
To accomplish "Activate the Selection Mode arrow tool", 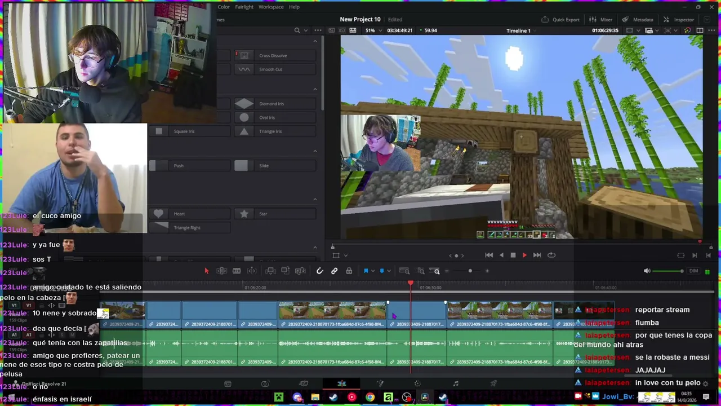I will pos(206,271).
